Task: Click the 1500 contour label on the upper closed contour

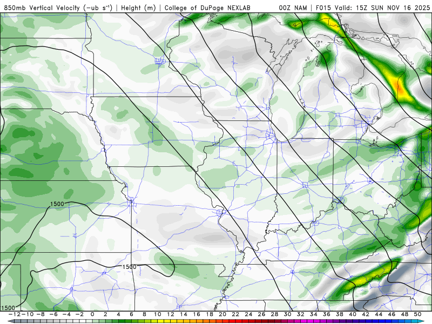Action: tap(57, 204)
